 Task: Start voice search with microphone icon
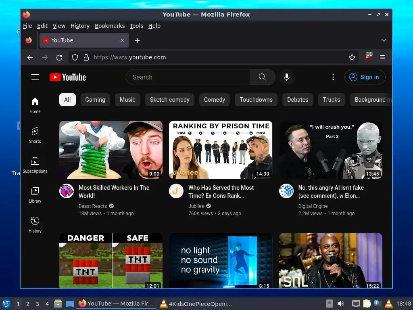tap(287, 77)
